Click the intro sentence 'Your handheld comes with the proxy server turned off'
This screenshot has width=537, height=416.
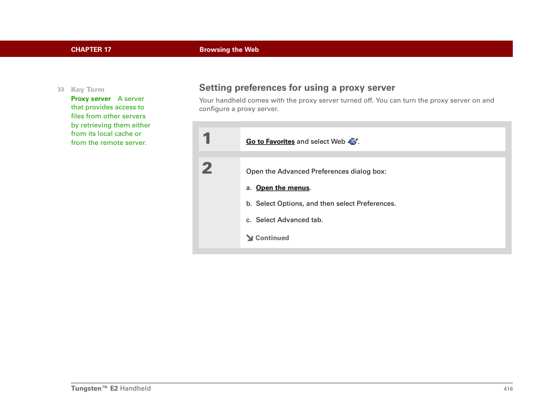[287, 100]
